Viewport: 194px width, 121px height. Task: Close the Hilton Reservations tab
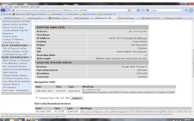[x=45, y=18]
